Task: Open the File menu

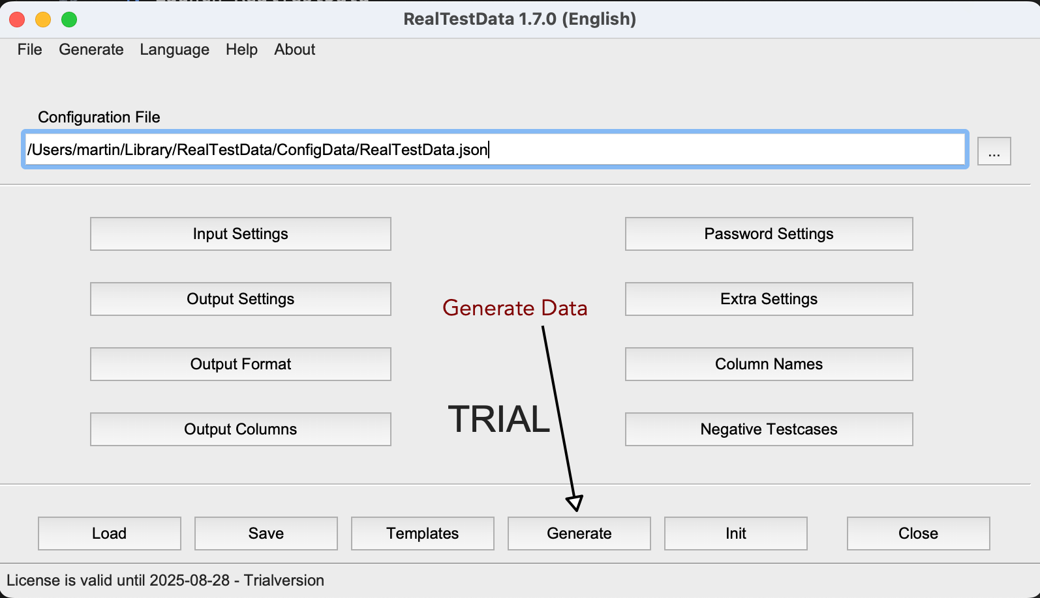Action: 30,50
